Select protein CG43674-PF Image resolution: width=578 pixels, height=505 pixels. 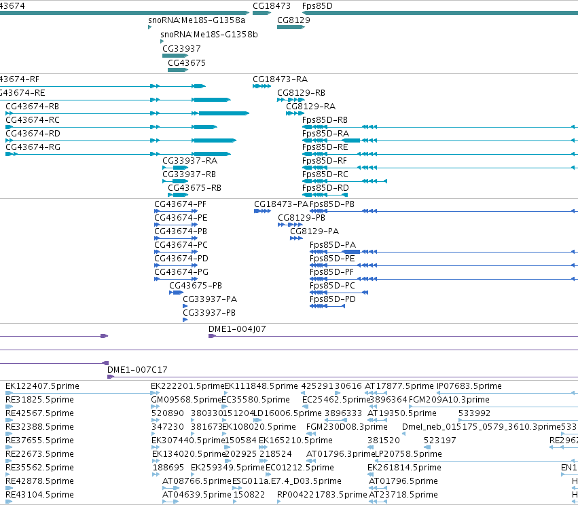tap(180, 205)
